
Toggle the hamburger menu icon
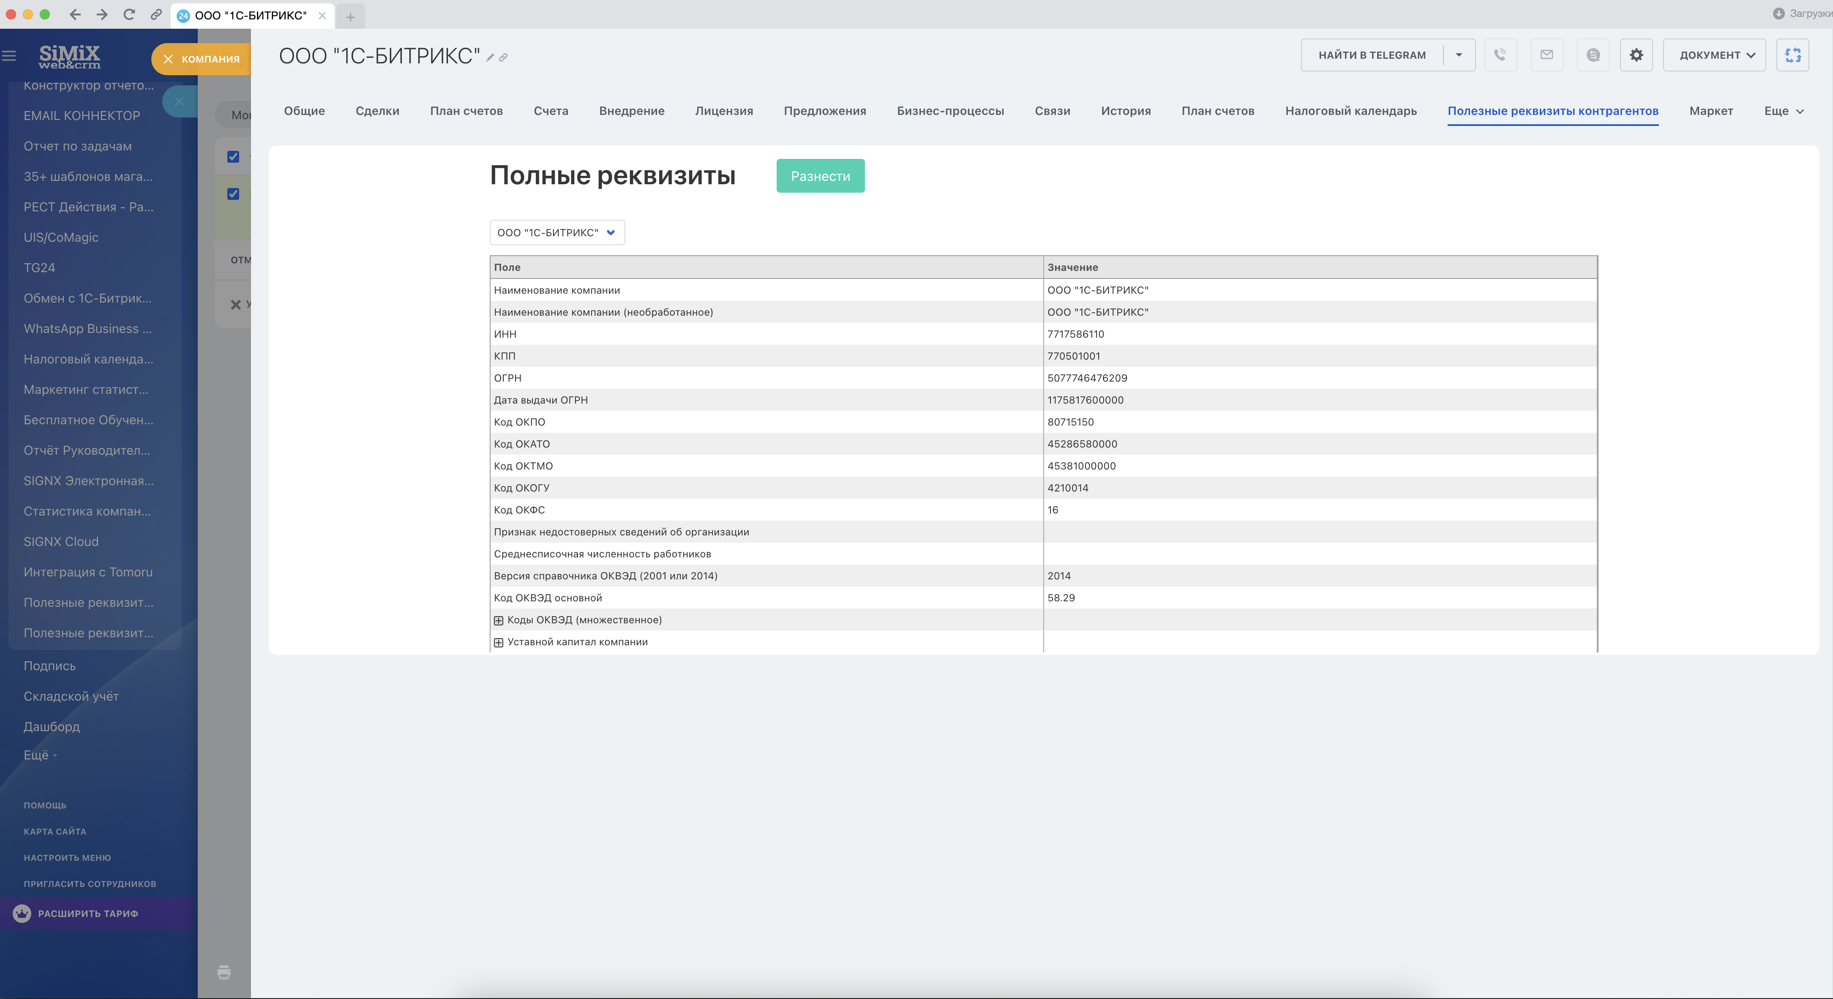(x=9, y=55)
